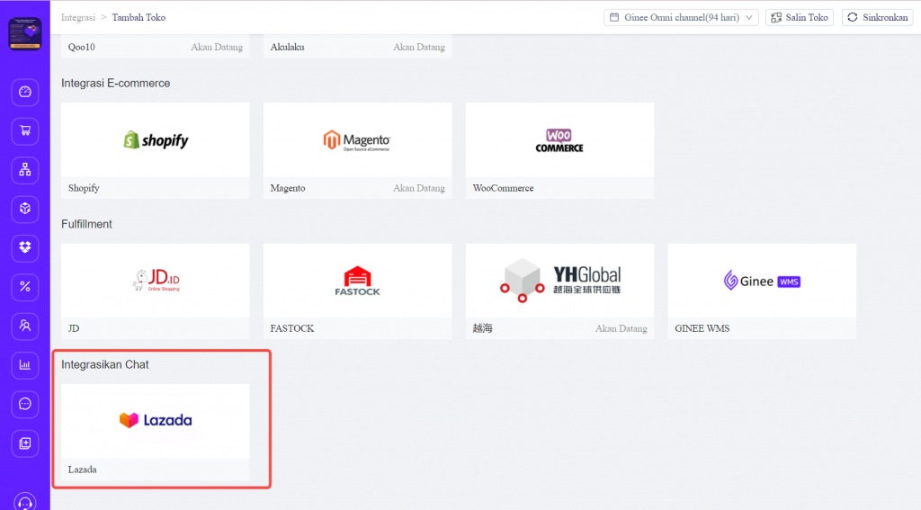921x510 pixels.
Task: Open the dashboard speedometer sidebar icon
Action: click(24, 93)
